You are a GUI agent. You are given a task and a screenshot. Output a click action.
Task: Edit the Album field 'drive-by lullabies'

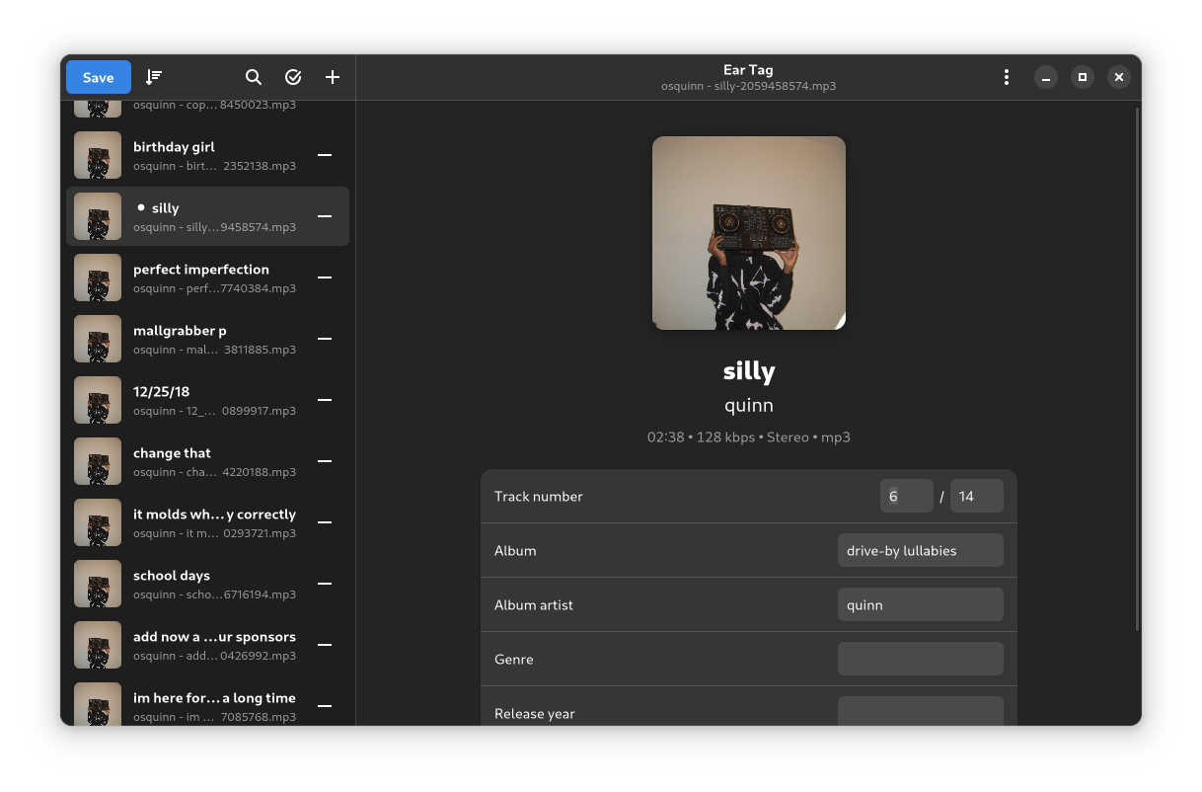[921, 550]
